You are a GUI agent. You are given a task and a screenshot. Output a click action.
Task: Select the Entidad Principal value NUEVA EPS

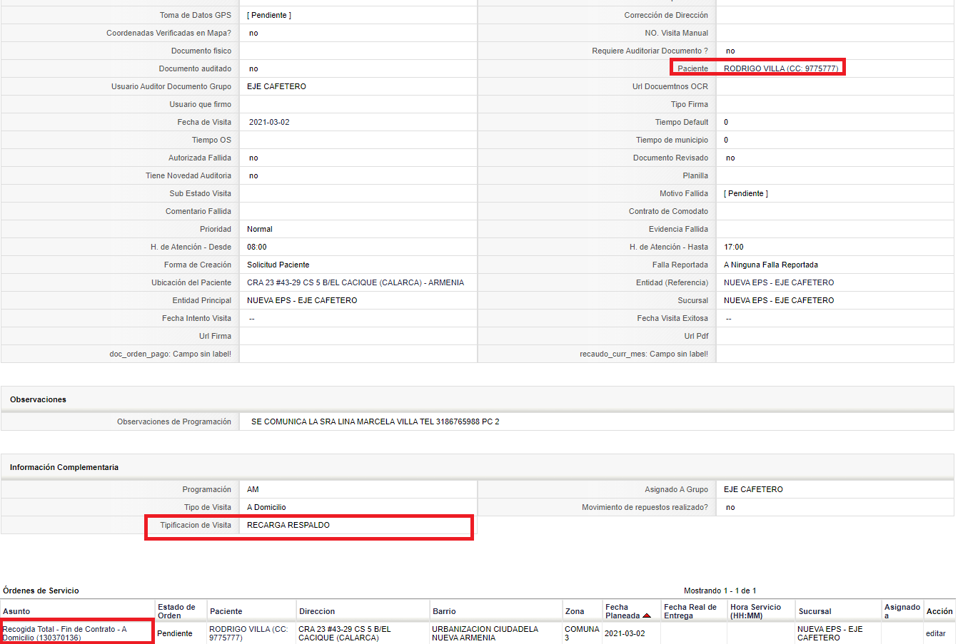[x=302, y=300]
